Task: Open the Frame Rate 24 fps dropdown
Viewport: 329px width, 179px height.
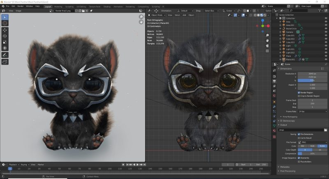Action: click(313, 112)
